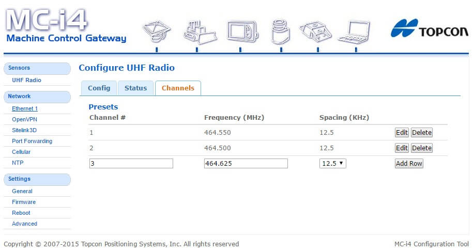
Task: Click the Spacing (KHz) column header
Action: [x=344, y=118]
